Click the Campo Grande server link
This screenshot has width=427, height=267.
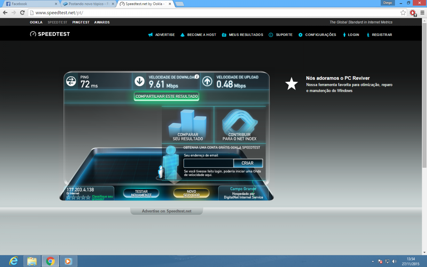[x=243, y=189]
